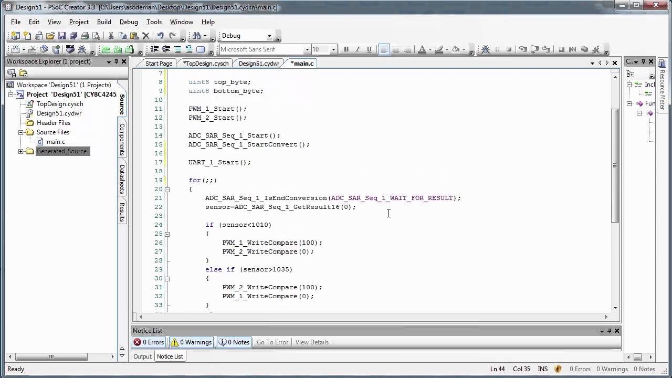
Task: Click the Code Explorer tree view icon
Action: [631, 74]
